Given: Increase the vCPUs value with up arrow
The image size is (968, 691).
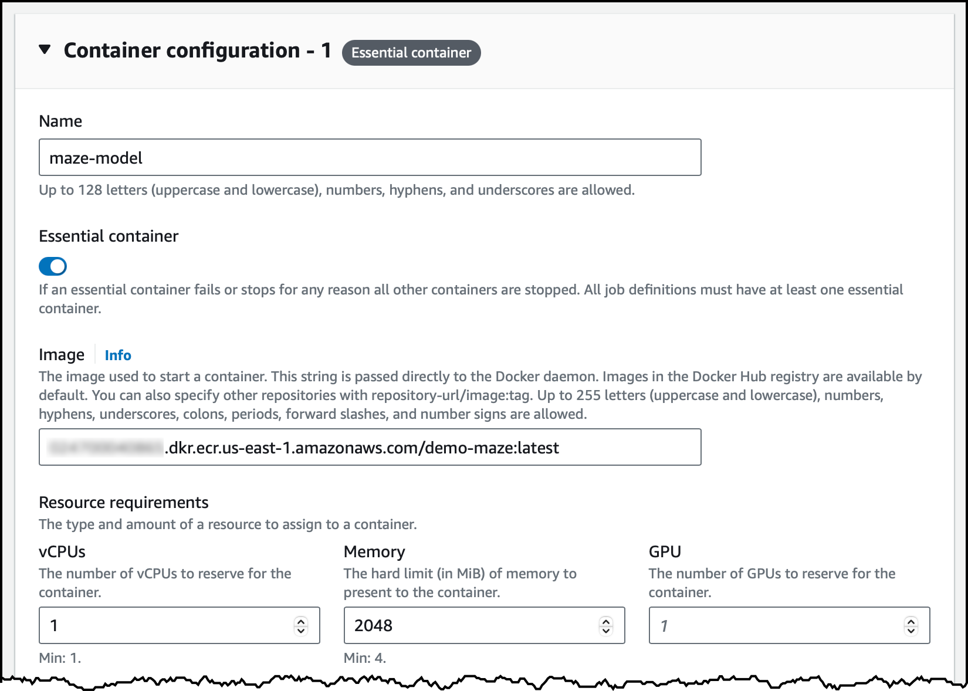Looking at the screenshot, I should [x=301, y=621].
